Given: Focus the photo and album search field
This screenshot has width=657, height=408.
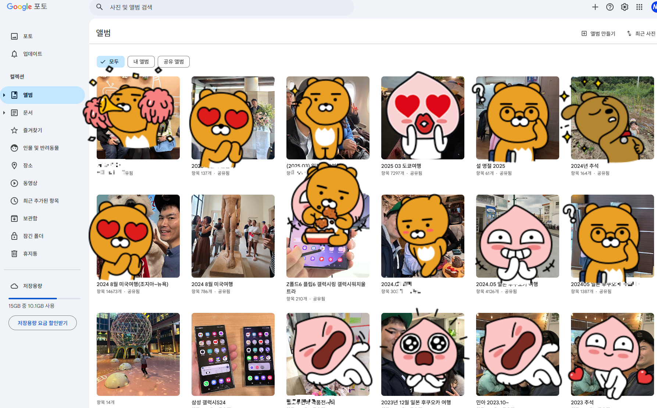Looking at the screenshot, I should tap(221, 7).
